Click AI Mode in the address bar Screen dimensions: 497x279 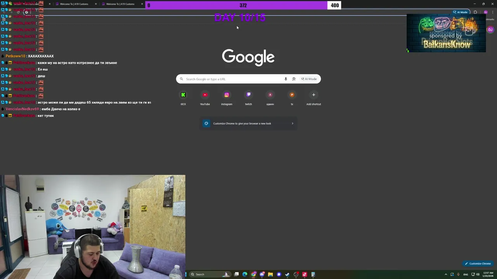pos(460,12)
